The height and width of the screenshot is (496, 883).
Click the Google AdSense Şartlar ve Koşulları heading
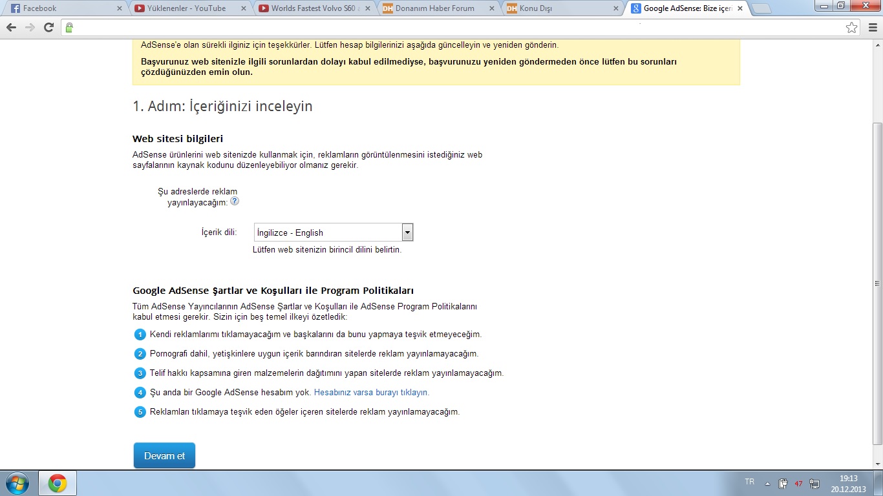(273, 291)
